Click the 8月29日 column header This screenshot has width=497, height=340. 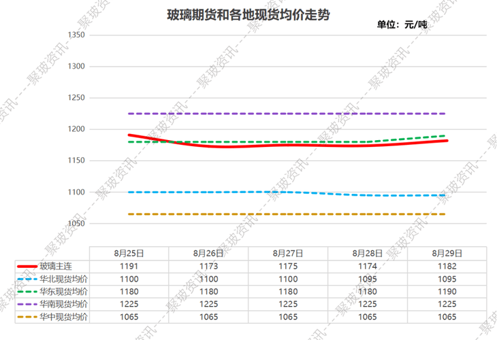pyautogui.click(x=447, y=253)
